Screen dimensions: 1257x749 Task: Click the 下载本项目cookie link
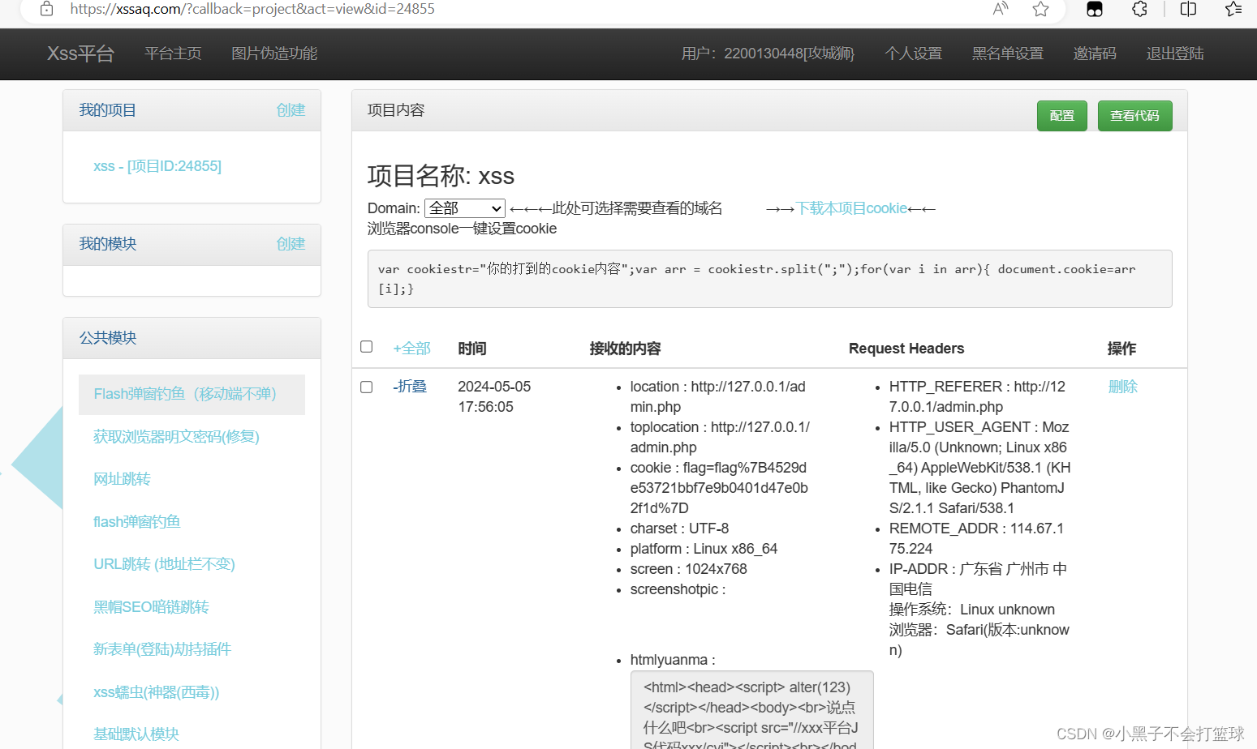click(851, 208)
